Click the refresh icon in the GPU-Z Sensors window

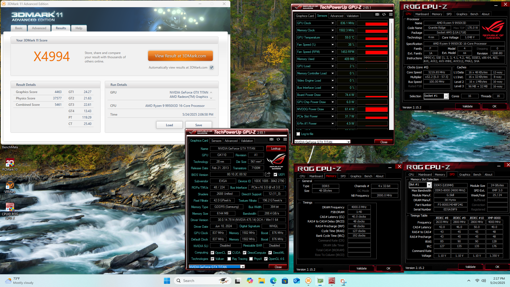point(384,14)
